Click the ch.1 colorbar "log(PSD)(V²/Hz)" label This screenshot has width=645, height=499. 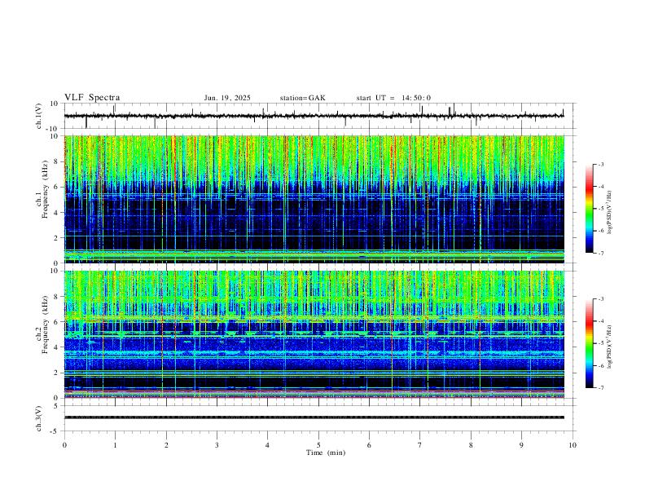[x=610, y=213]
